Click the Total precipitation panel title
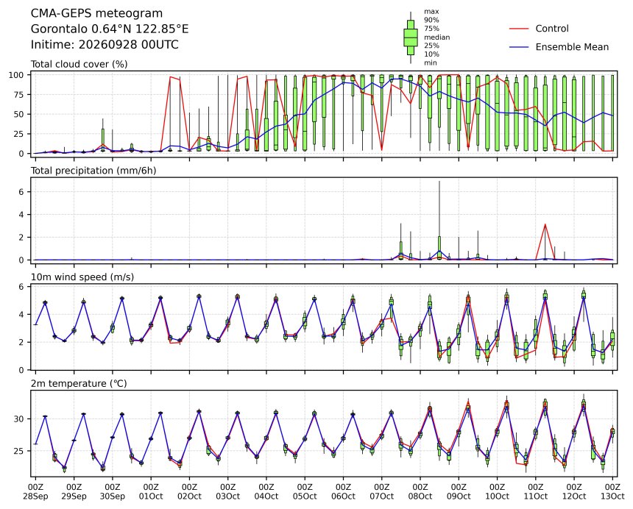 (x=93, y=171)
